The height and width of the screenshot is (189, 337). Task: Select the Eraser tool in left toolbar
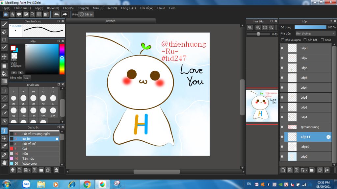pyautogui.click(x=4, y=32)
